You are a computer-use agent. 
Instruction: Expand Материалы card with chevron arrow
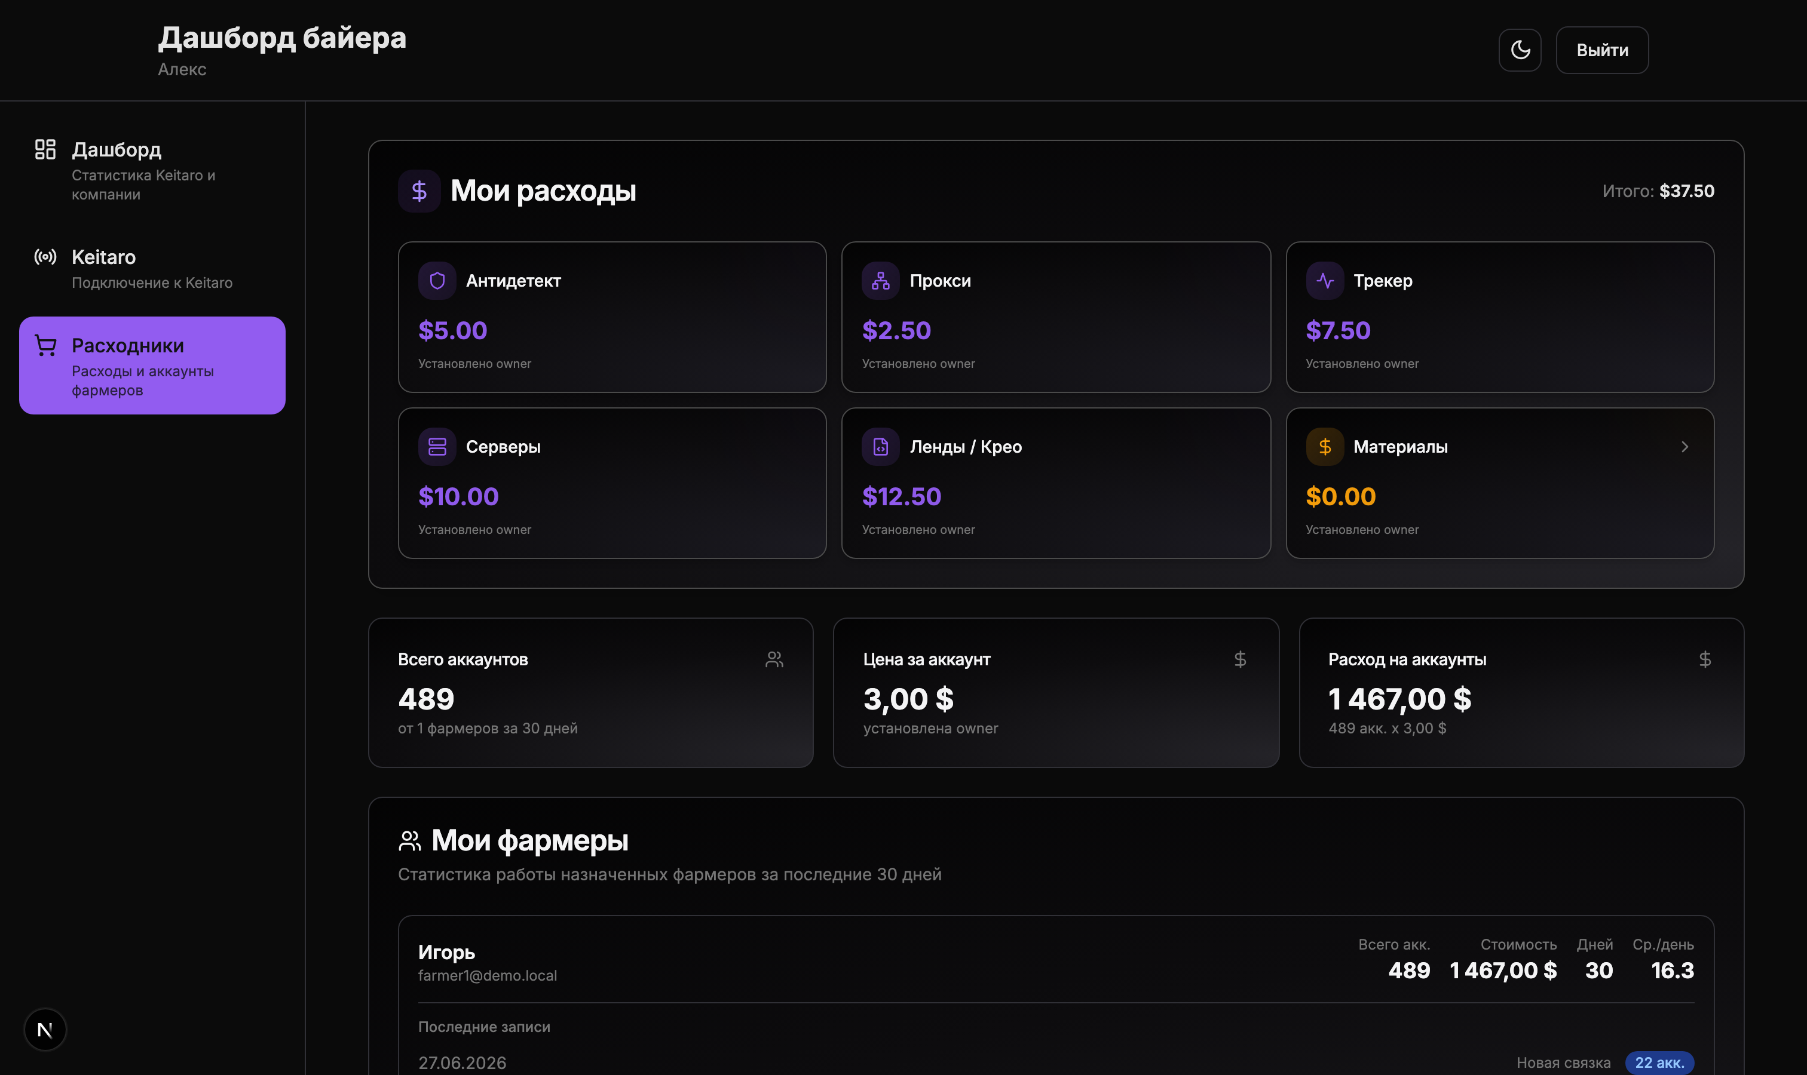click(x=1685, y=447)
